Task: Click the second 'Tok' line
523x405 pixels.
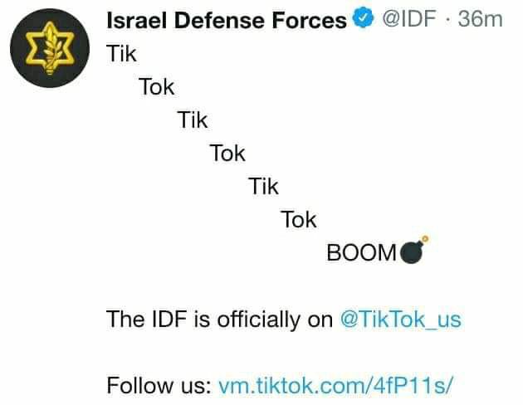Action: tap(227, 153)
